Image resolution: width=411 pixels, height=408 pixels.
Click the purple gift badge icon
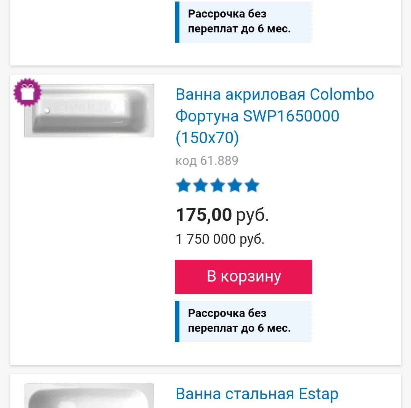point(27,92)
